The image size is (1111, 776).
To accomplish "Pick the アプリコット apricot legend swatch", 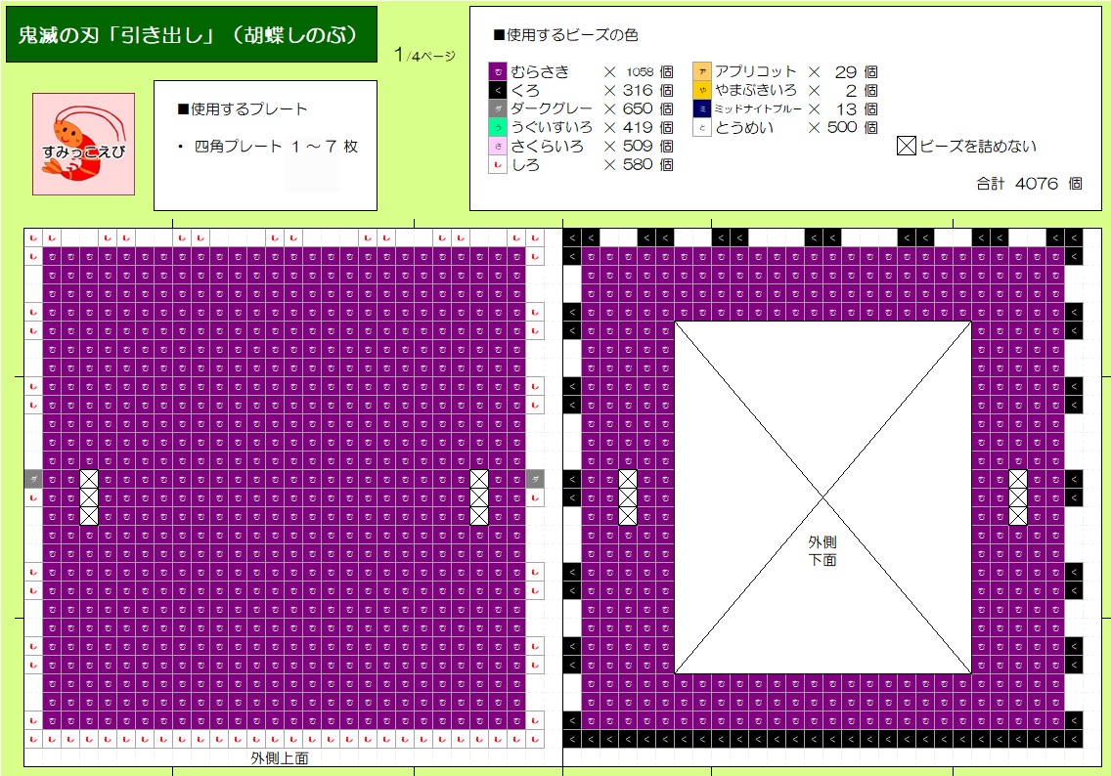I will point(701,71).
